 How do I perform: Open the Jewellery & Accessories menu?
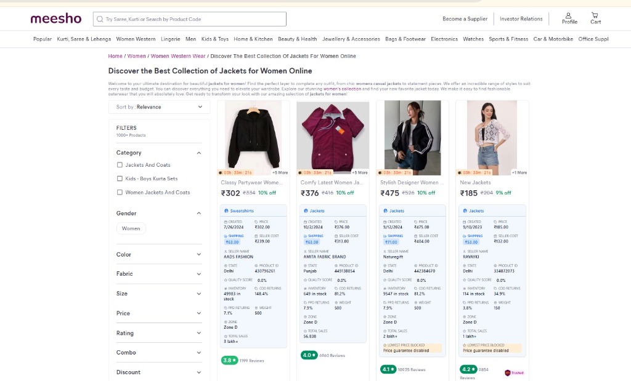(351, 39)
